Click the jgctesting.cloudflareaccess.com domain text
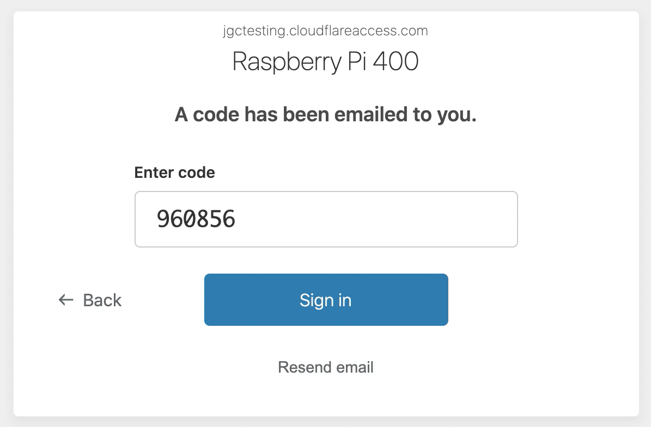The height and width of the screenshot is (427, 651). [326, 30]
